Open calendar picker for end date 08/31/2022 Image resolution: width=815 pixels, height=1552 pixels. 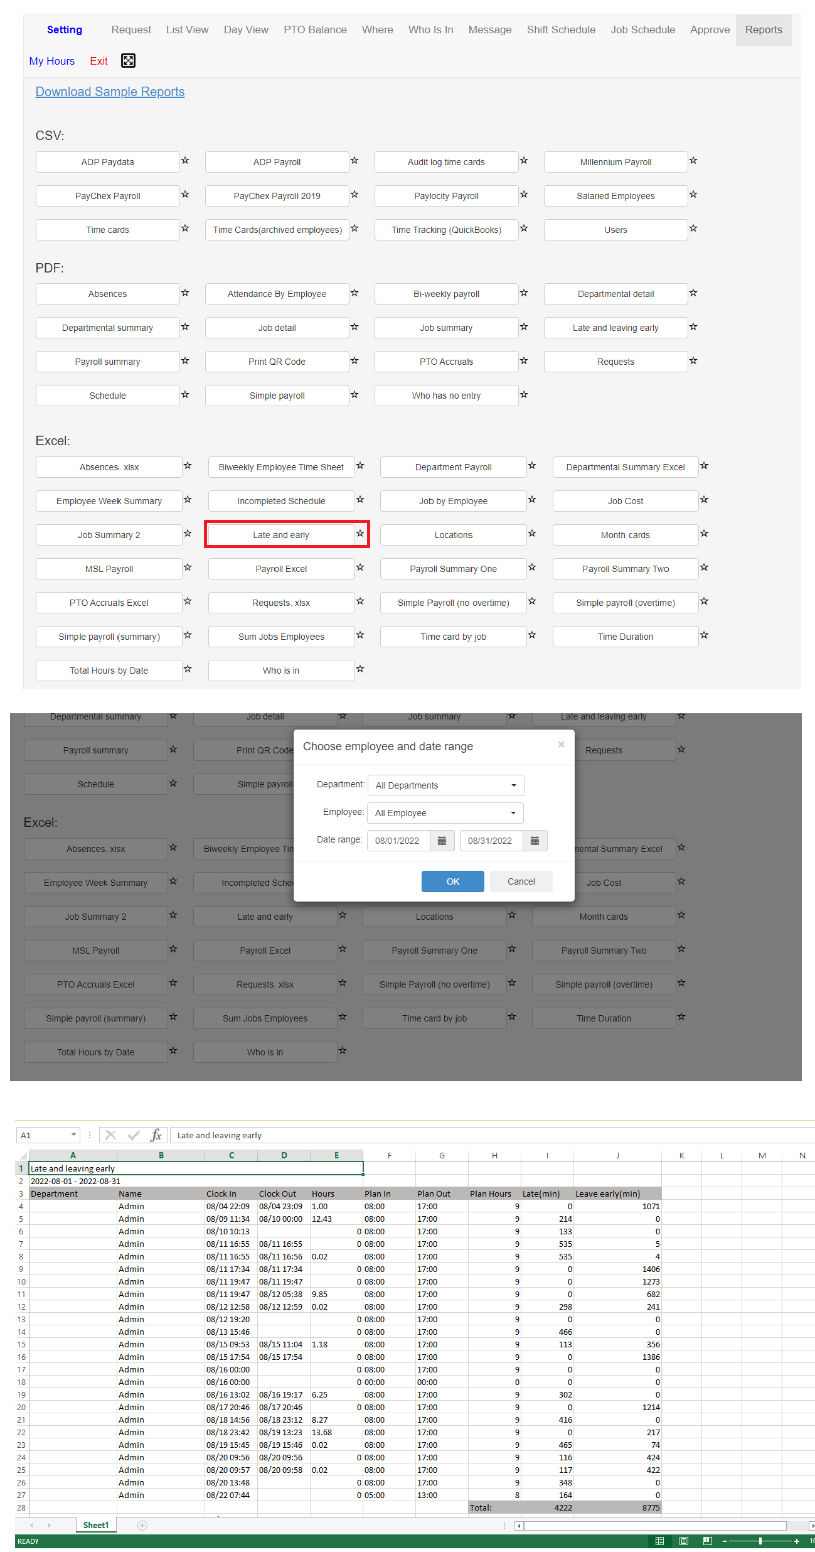[x=535, y=841]
